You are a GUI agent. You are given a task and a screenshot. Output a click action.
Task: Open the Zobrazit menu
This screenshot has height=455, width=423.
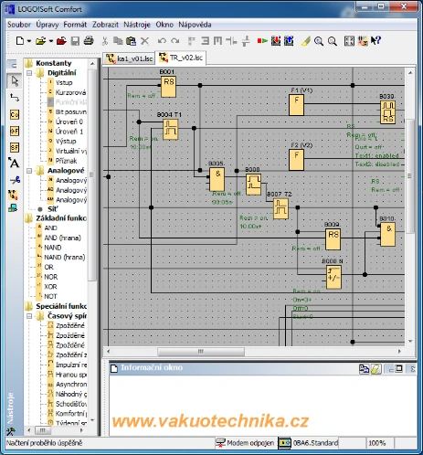point(105,25)
